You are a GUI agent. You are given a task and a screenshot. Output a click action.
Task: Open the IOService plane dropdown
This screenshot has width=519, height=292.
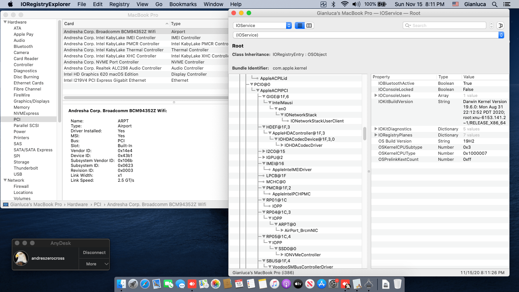(x=262, y=25)
